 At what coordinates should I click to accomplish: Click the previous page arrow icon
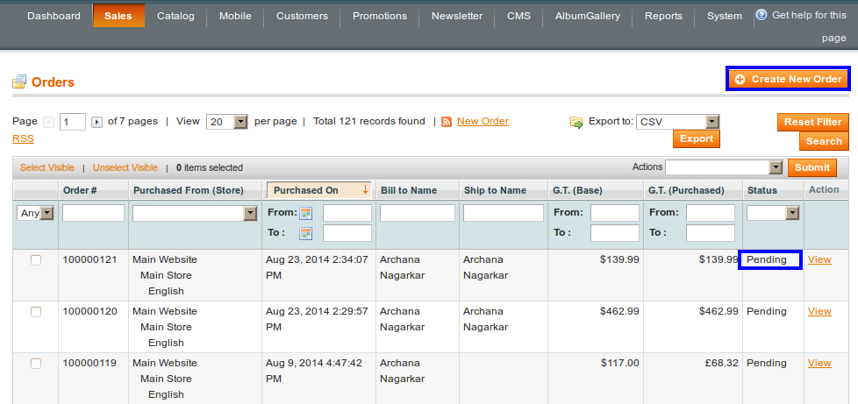point(48,122)
